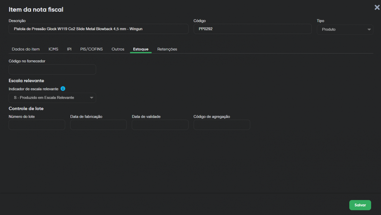Open the ICMS tab
This screenshot has width=381, height=215.
click(x=53, y=49)
